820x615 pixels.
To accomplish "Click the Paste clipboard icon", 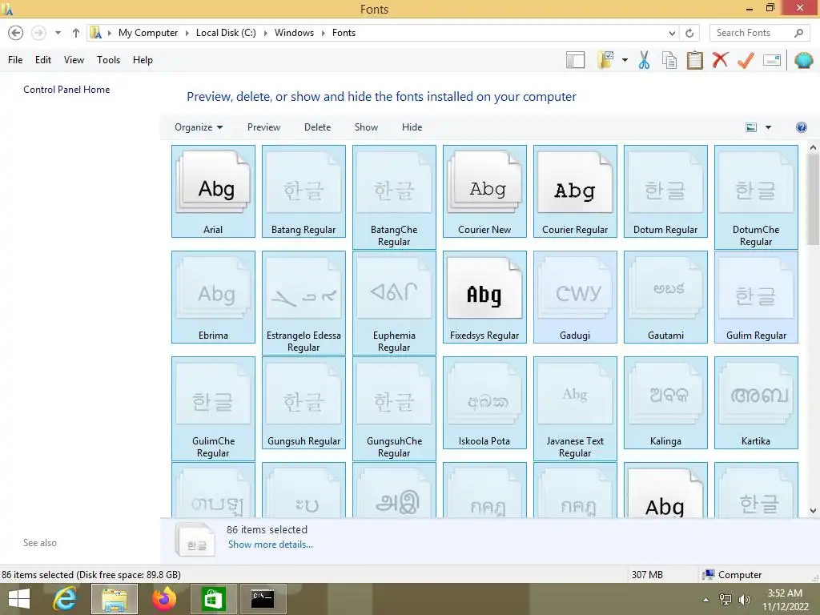I will coord(694,60).
